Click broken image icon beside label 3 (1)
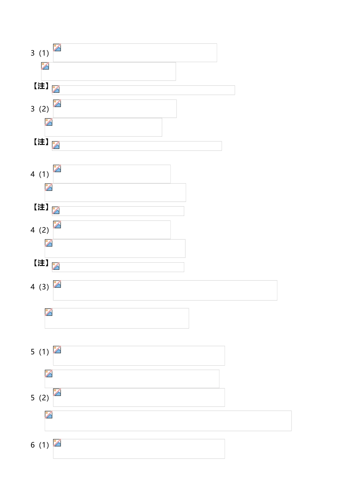The width and height of the screenshot is (355, 503). (x=57, y=48)
